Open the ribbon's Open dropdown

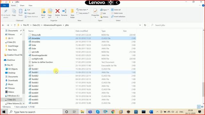104,10
